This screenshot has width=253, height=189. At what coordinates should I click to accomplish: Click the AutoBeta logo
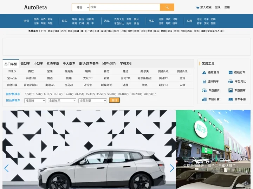coord(35,7)
